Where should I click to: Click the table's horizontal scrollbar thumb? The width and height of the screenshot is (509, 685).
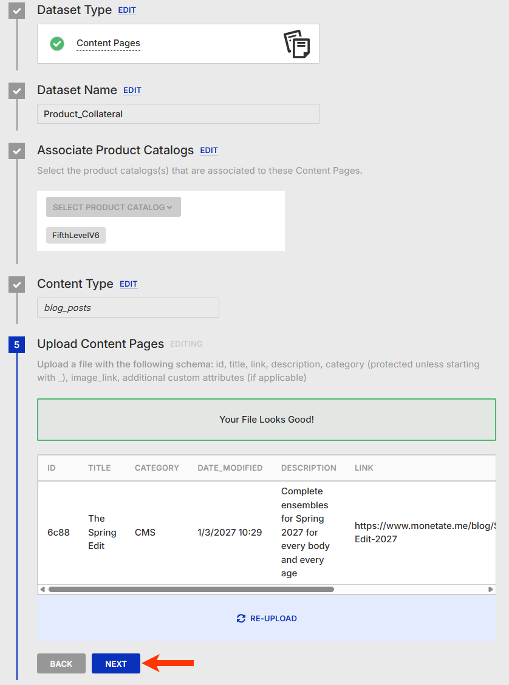point(191,590)
